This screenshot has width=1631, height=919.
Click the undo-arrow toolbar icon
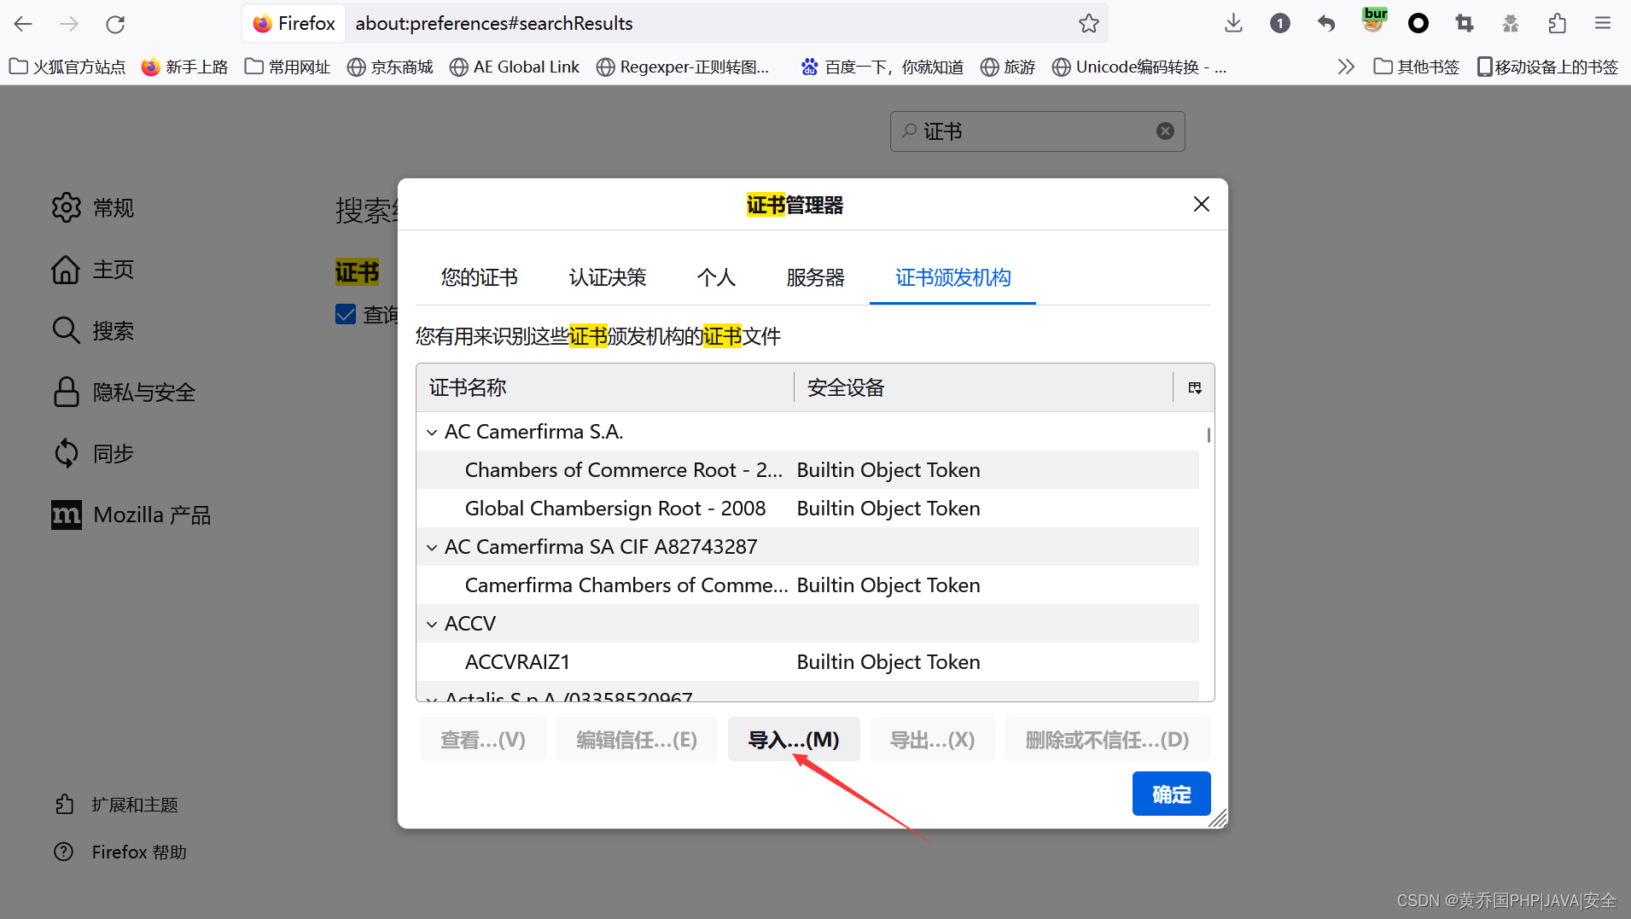[x=1325, y=24]
